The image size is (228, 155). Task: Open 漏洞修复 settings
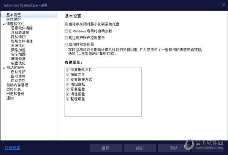[x=18, y=59]
